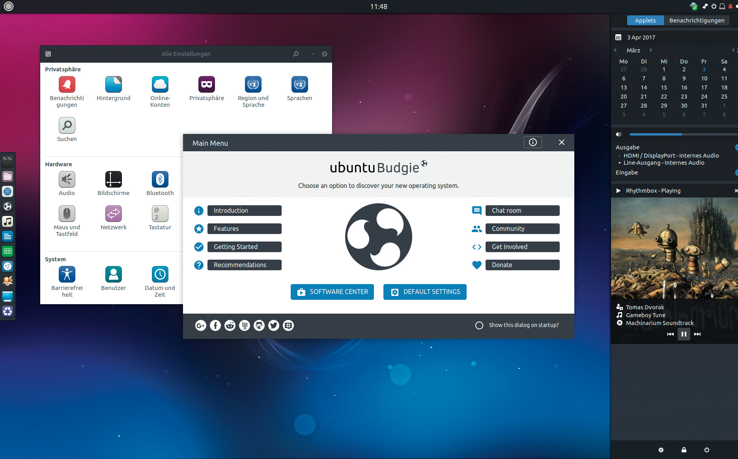Viewport: 738px width, 459px height.
Task: Select day 24 in the calendar
Action: [x=704, y=97]
